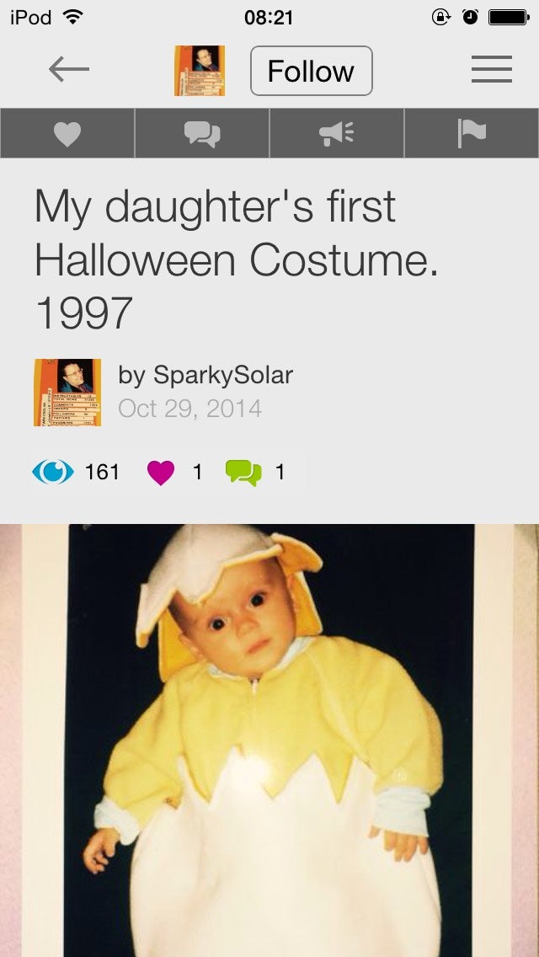The width and height of the screenshot is (539, 957).
Task: Tap the post title text
Action: tap(236, 259)
